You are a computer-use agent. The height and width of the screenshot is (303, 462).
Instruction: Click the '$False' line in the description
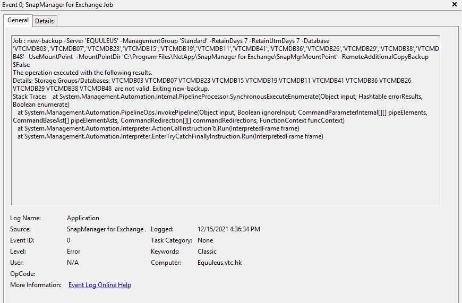(x=21, y=65)
